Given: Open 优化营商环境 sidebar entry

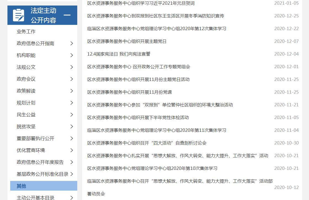Looking at the screenshot, I should 31,150.
